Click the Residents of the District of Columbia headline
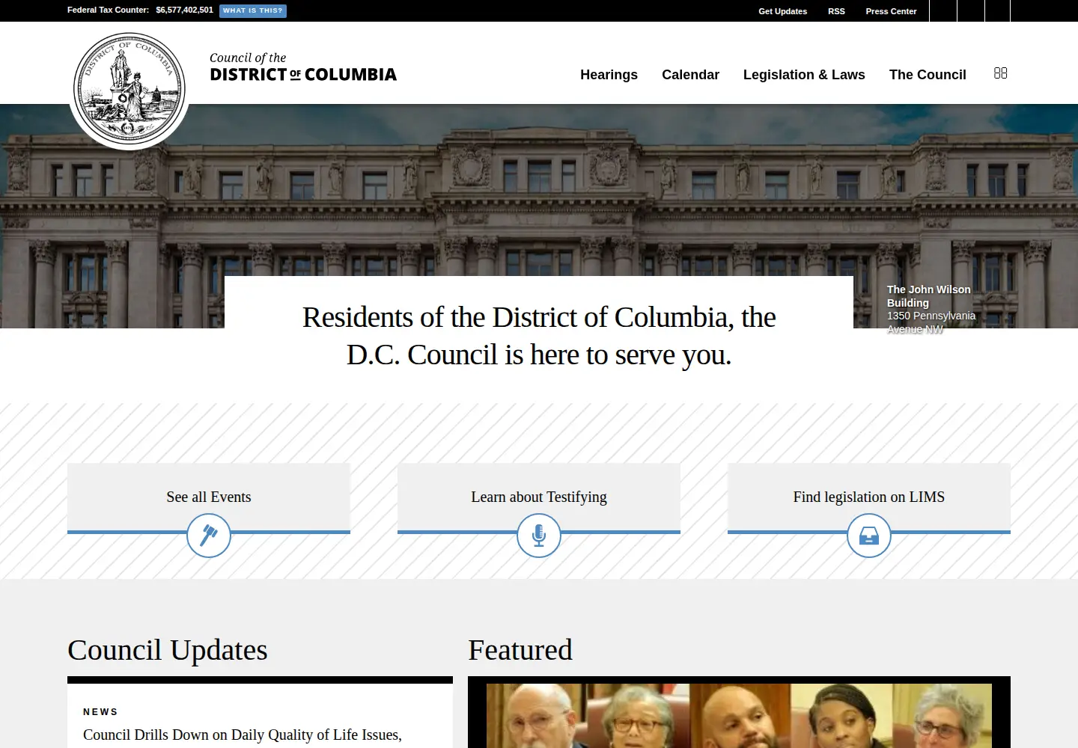 click(539, 336)
